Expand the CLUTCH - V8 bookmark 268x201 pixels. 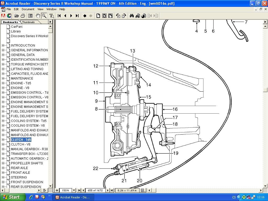(x=3, y=144)
